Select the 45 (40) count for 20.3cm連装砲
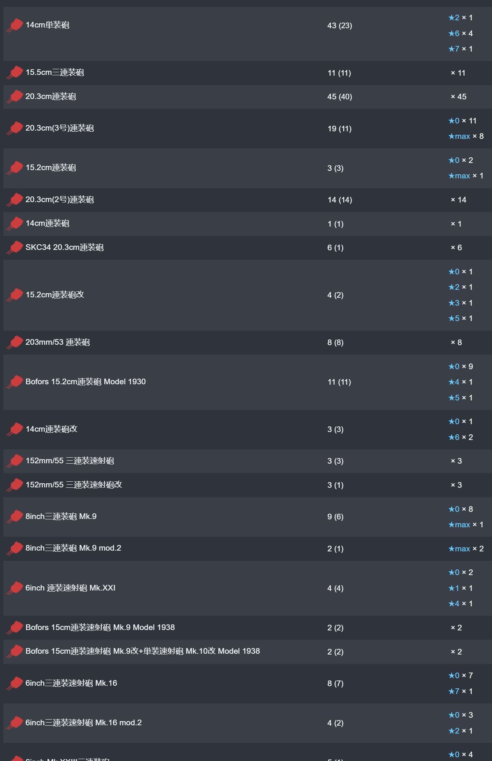The height and width of the screenshot is (761, 492). coord(340,97)
